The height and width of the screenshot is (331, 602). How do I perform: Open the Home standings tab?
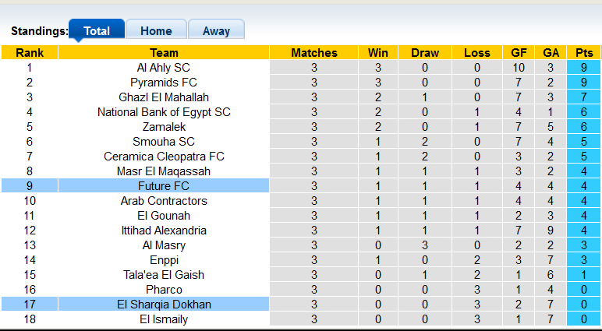click(156, 31)
